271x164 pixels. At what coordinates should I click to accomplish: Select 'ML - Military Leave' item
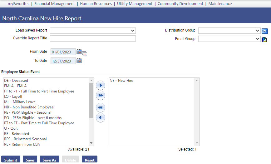(46, 102)
